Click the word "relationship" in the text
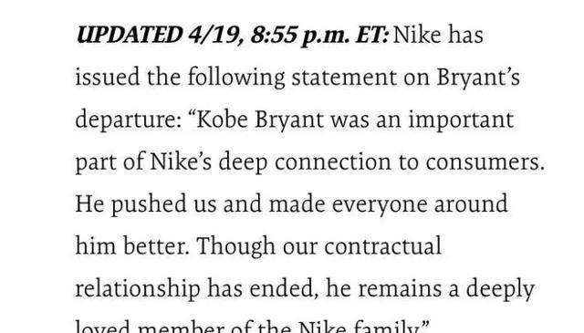The image size is (584, 333). [x=138, y=290]
